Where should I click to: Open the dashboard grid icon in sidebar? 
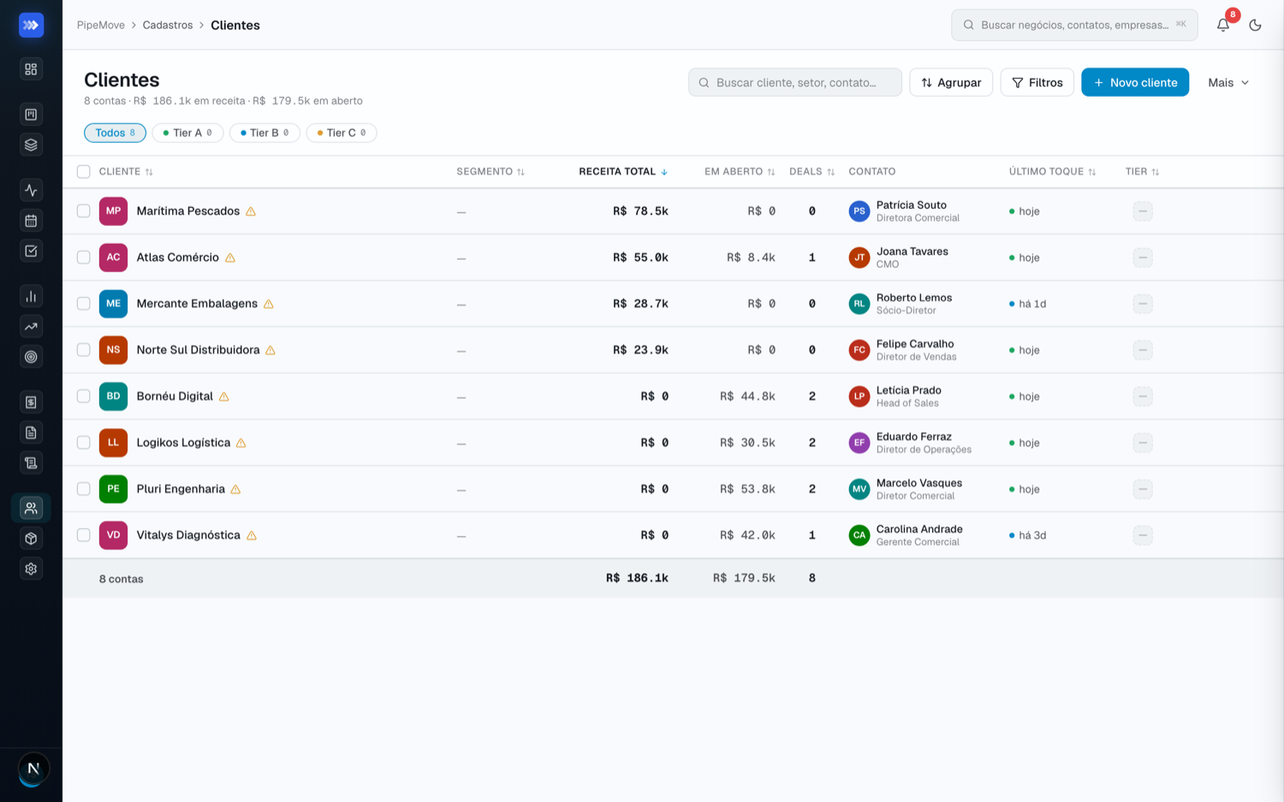(31, 69)
